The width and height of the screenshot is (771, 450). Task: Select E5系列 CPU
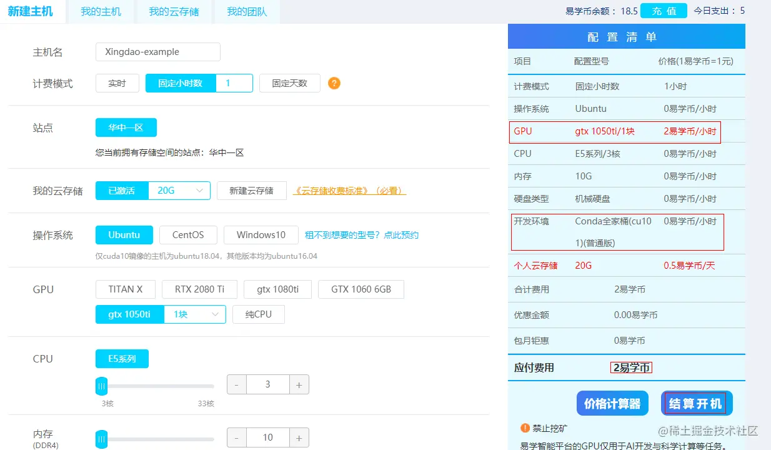(x=122, y=359)
